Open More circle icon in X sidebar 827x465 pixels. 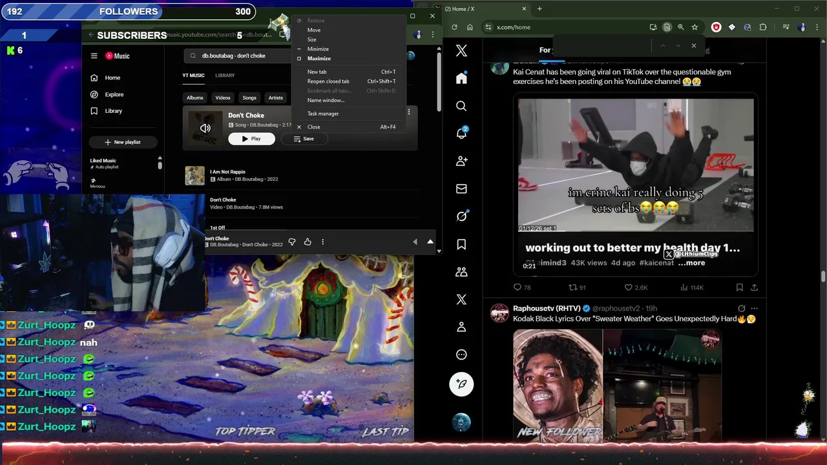tap(461, 355)
